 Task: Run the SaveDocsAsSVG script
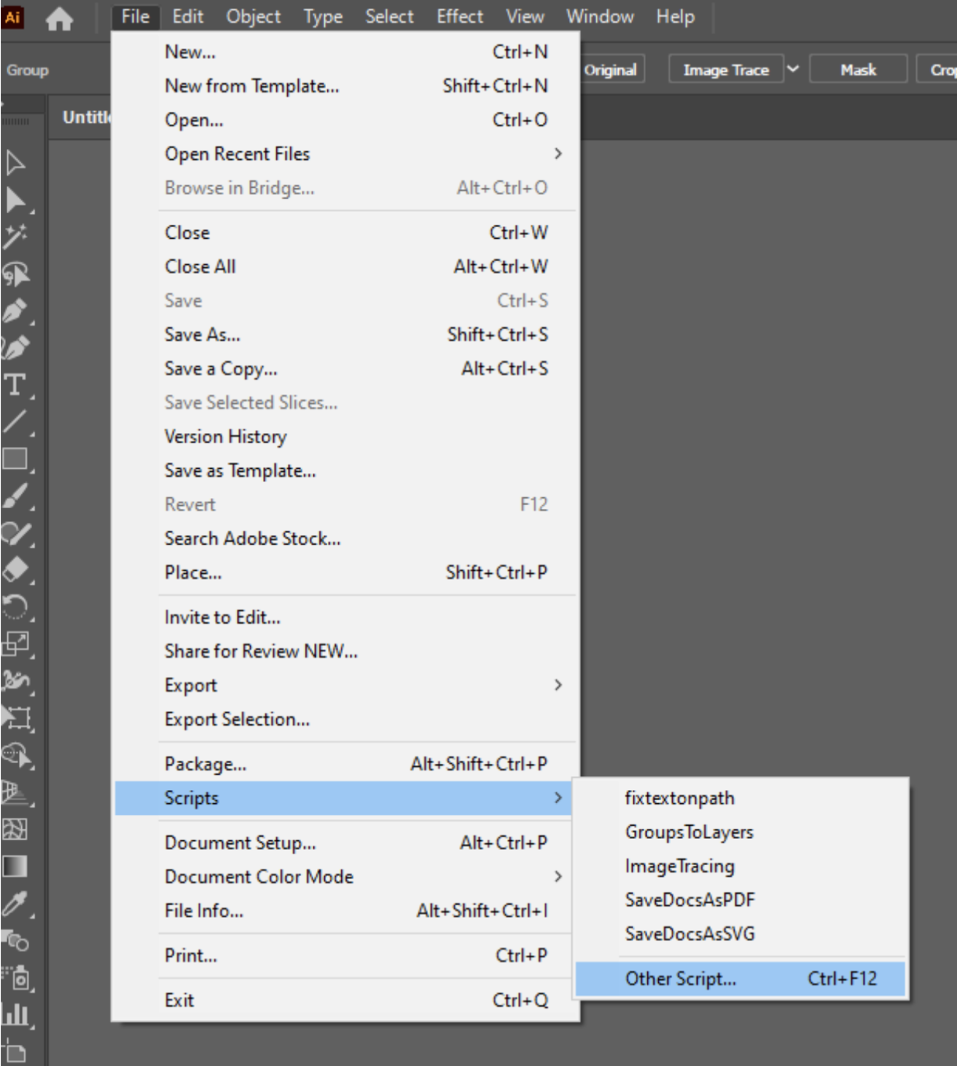(741, 934)
